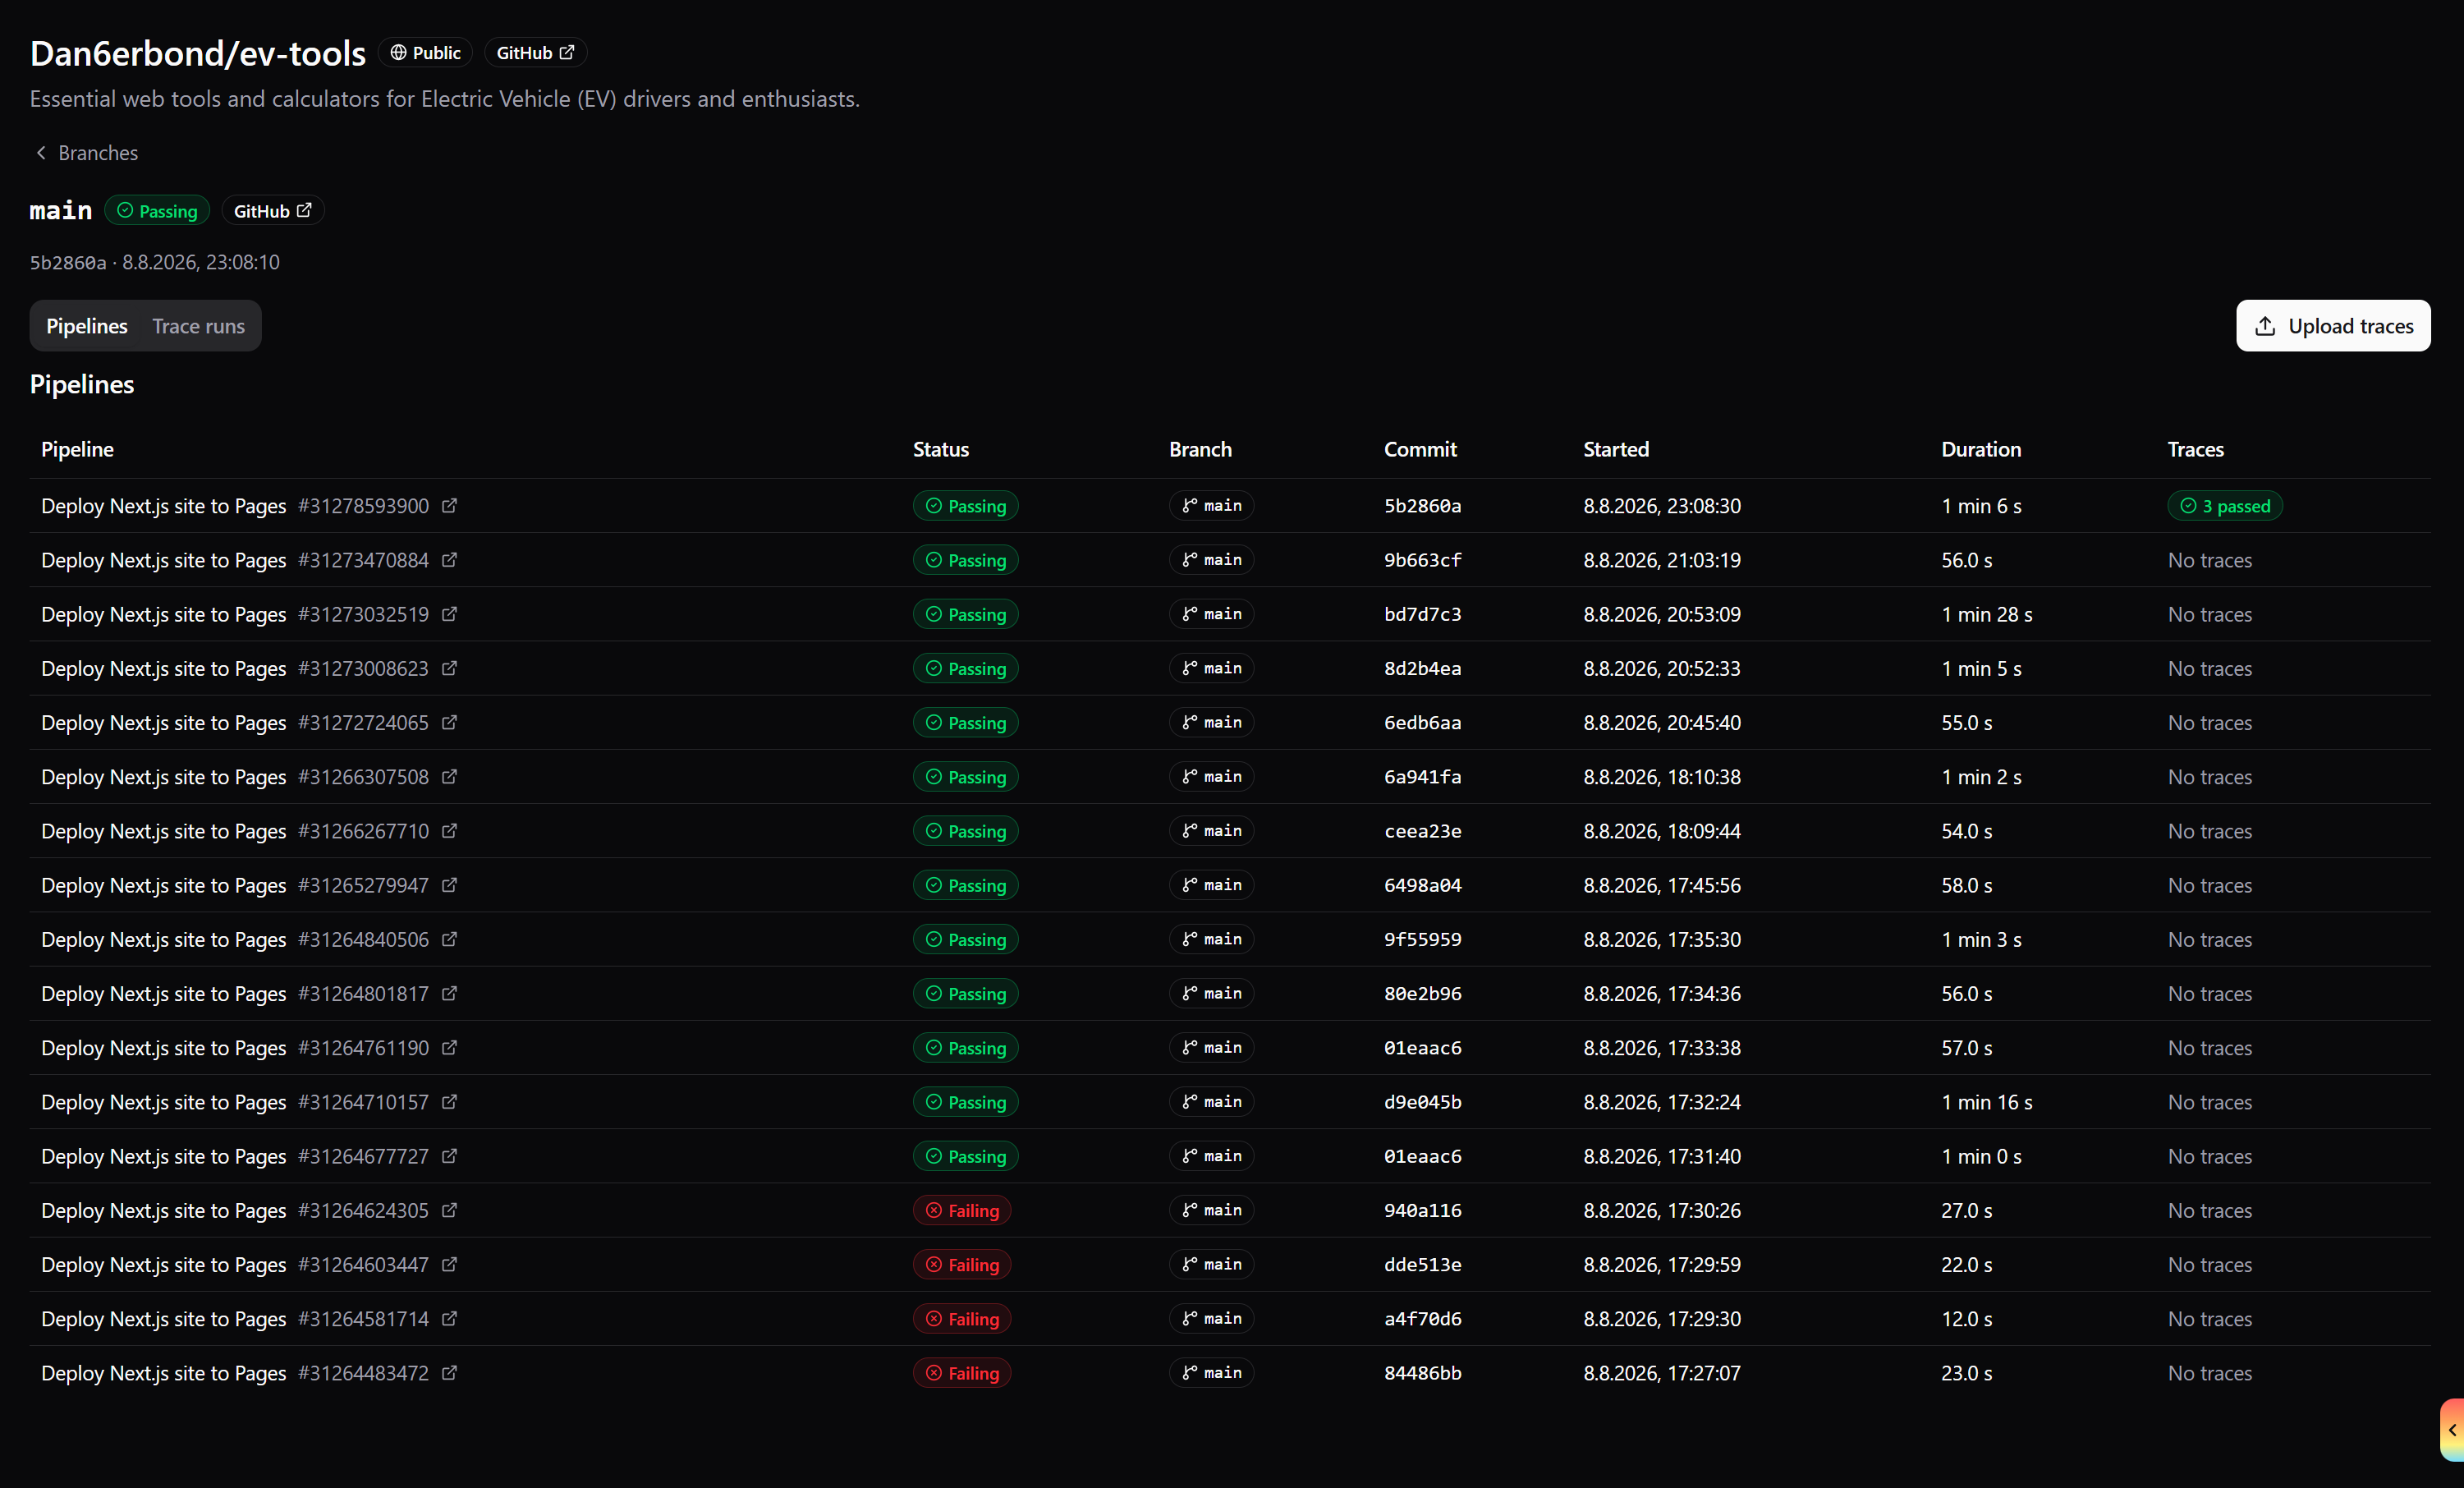2464x1488 pixels.
Task: Open external link icon for pipeline #31278593900
Action: tap(449, 506)
